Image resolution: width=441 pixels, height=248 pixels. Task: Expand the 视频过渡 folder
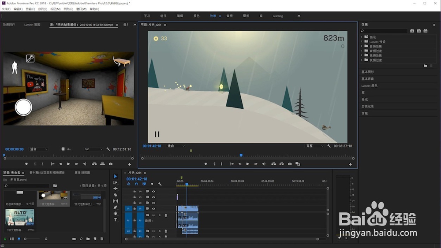pos(362,60)
